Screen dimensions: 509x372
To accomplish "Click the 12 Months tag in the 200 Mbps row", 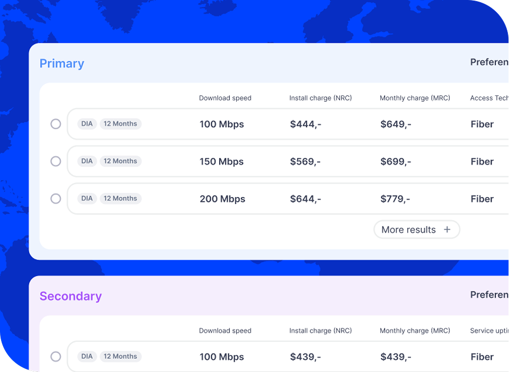I will 120,199.
